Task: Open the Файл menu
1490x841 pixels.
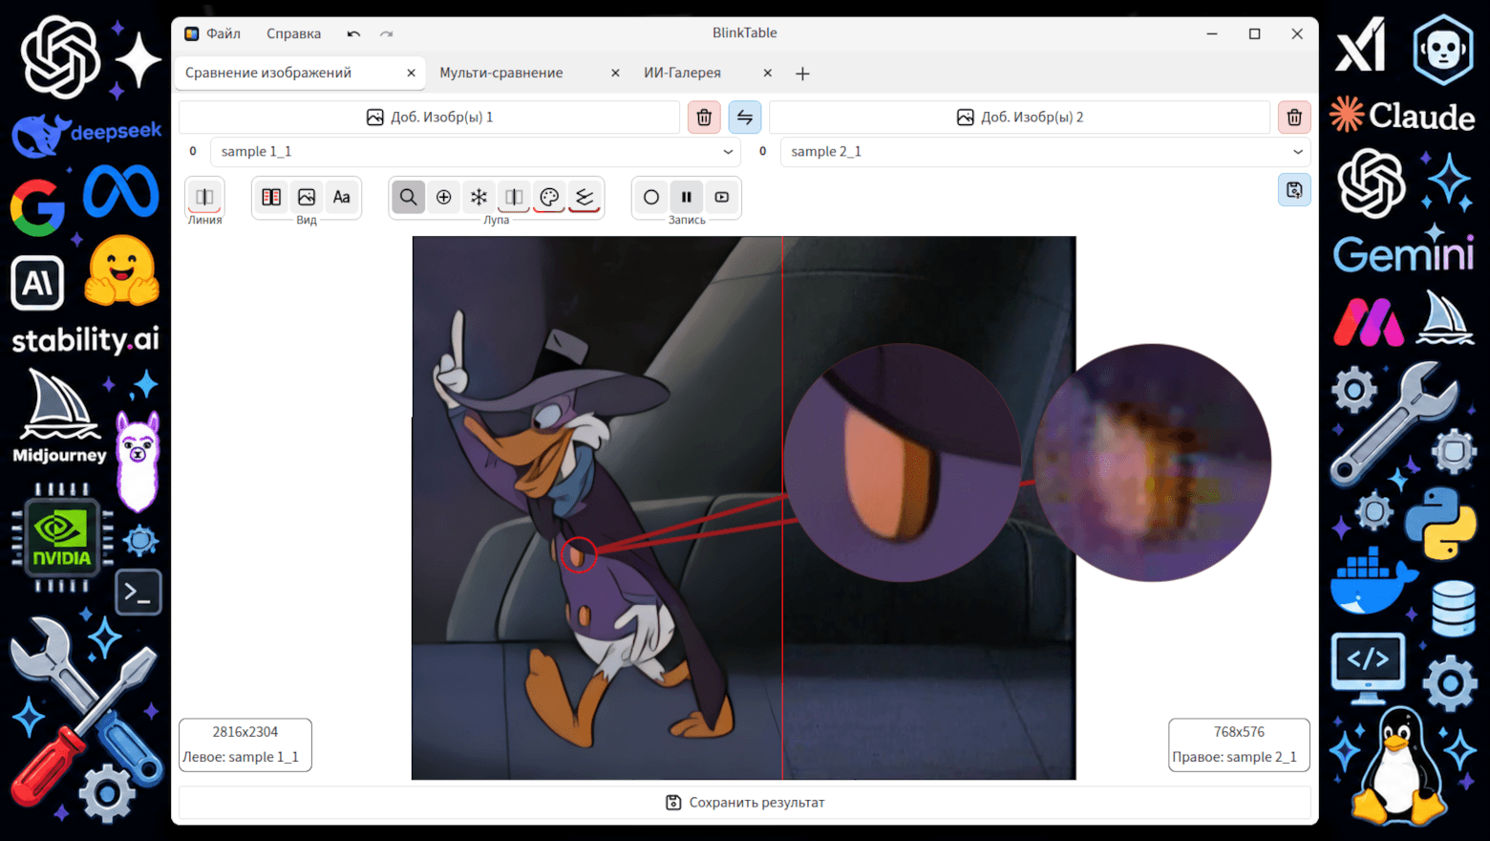Action: click(x=223, y=33)
